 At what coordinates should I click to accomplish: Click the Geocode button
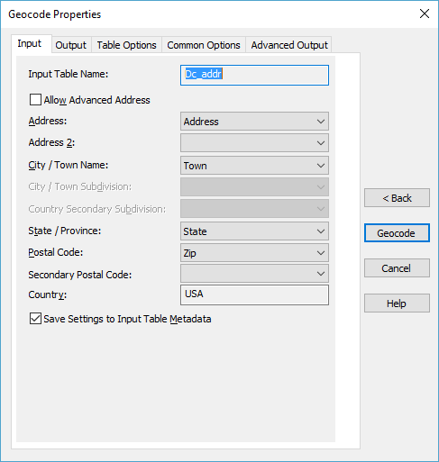[397, 233]
